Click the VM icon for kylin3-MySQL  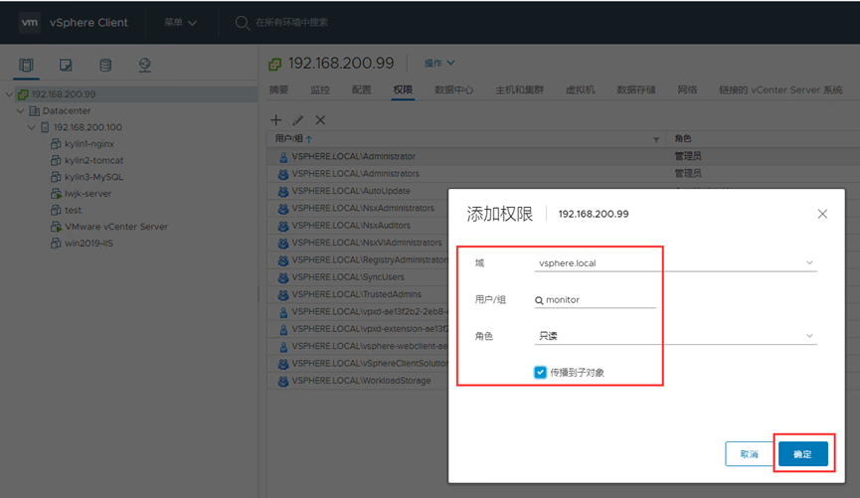tap(56, 177)
